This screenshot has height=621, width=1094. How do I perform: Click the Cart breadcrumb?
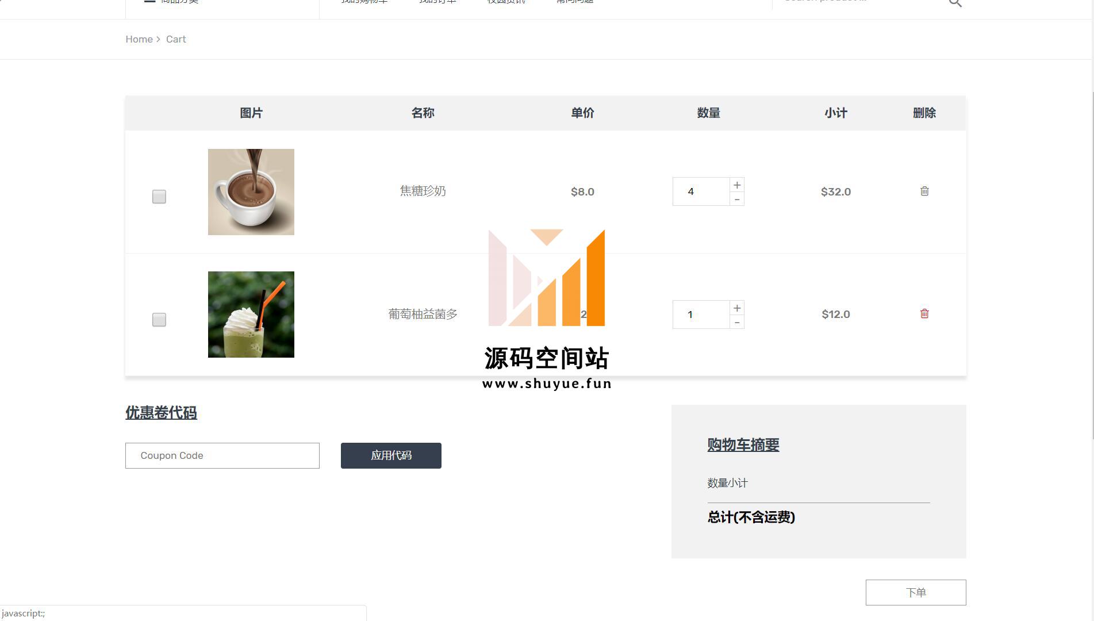click(x=176, y=39)
